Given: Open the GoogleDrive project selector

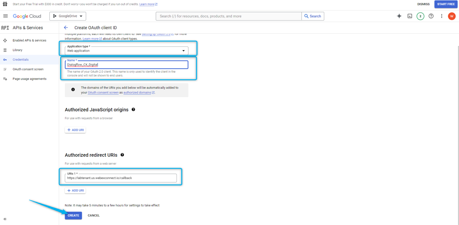Looking at the screenshot, I should pyautogui.click(x=68, y=16).
